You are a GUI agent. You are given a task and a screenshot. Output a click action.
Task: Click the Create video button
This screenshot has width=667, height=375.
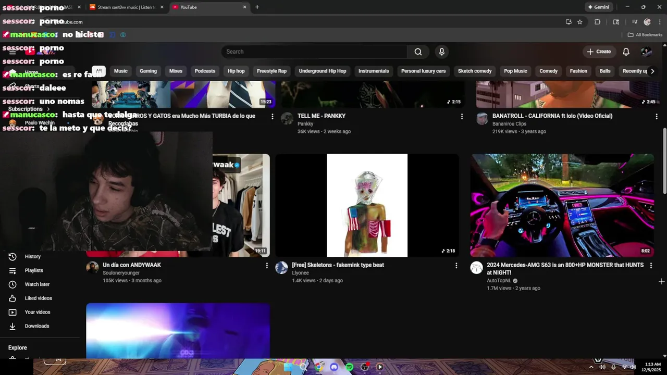[x=599, y=52]
